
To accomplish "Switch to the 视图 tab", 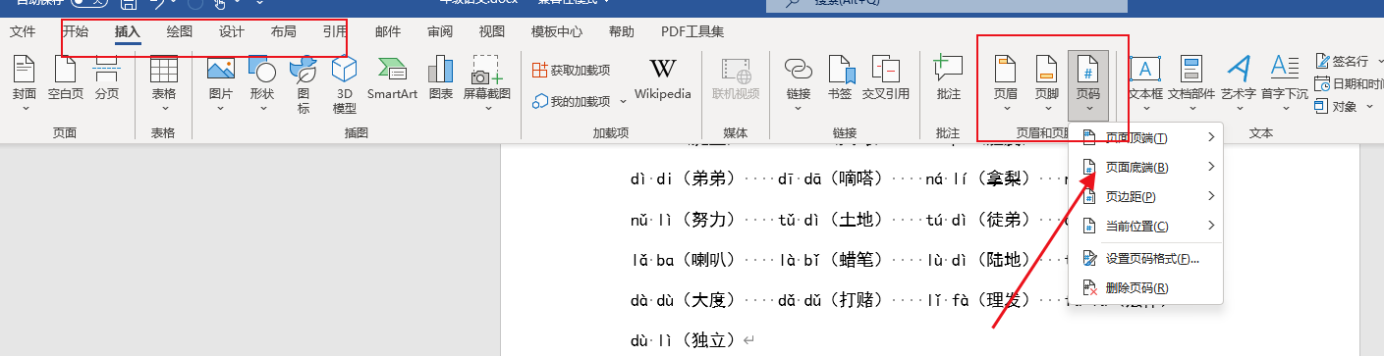I will point(491,31).
